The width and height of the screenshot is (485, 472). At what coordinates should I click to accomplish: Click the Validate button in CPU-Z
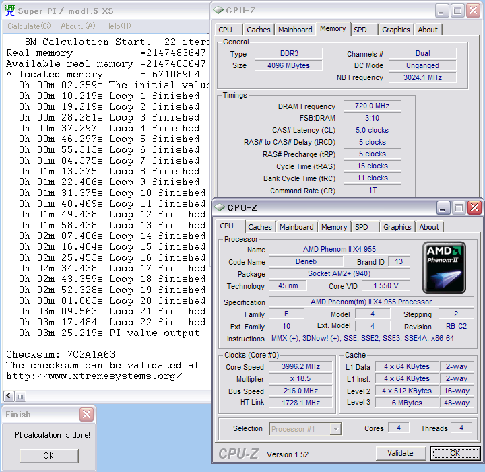400,453
